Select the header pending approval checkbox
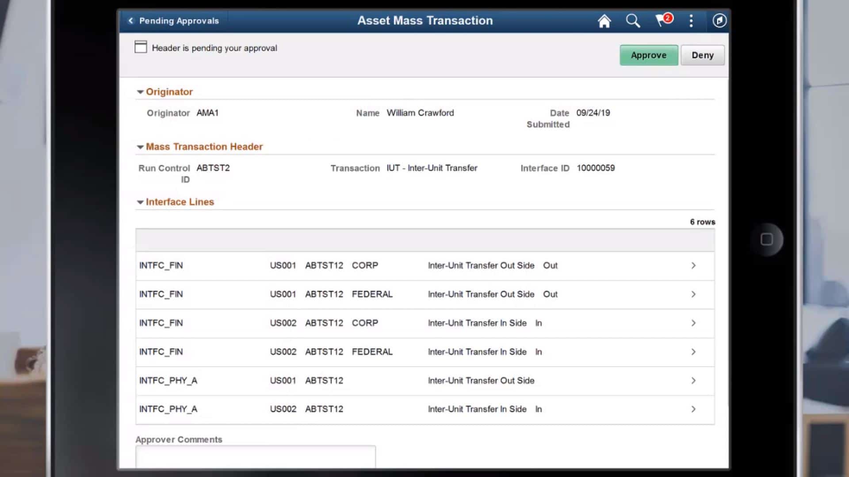This screenshot has height=477, width=849. point(141,47)
